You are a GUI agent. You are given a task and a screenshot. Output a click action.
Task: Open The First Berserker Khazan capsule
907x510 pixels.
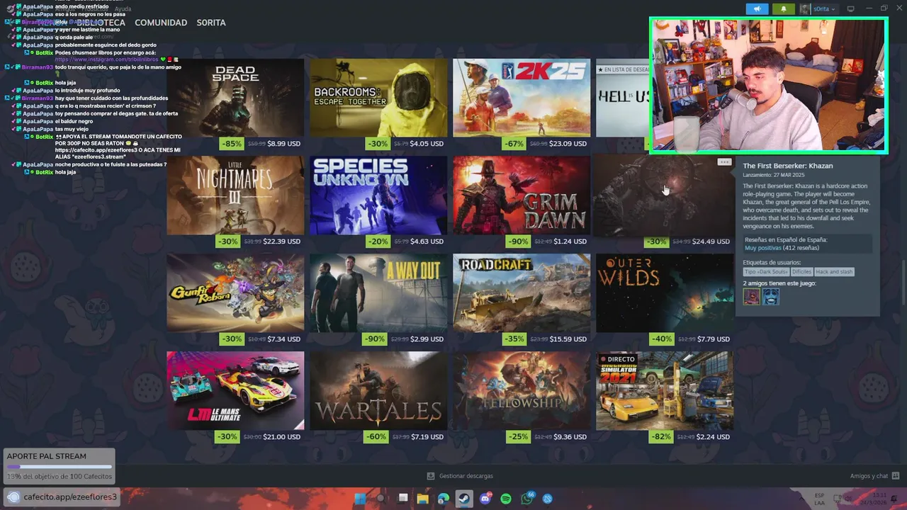pos(665,195)
